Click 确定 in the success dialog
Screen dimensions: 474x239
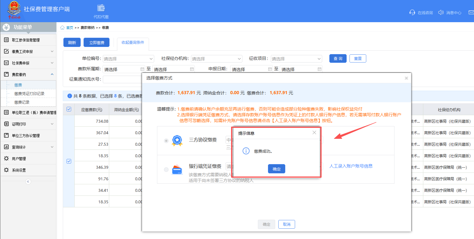point(276,169)
